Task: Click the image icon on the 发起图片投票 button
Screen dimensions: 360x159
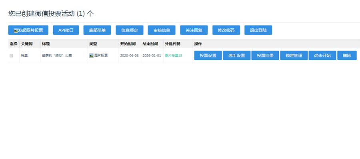Action: click(16, 30)
